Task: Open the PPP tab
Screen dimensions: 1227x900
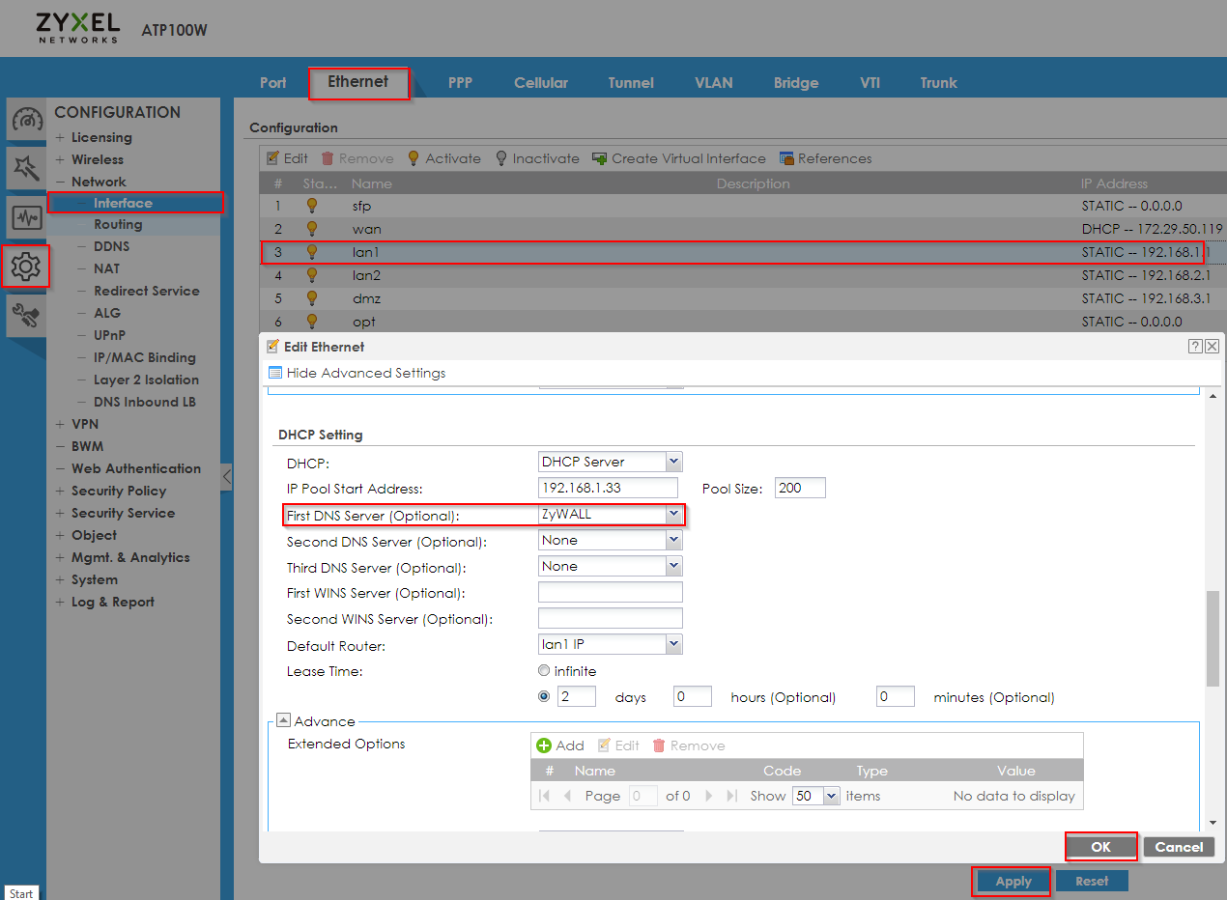Action: point(461,83)
